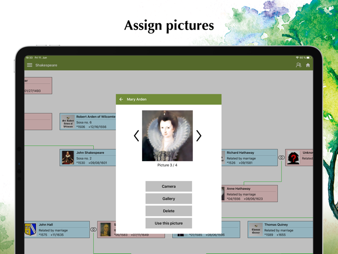Click dates *1575 +11/1635 on John Hall card
Viewport: 338px width, 254px height.
click(x=51, y=235)
